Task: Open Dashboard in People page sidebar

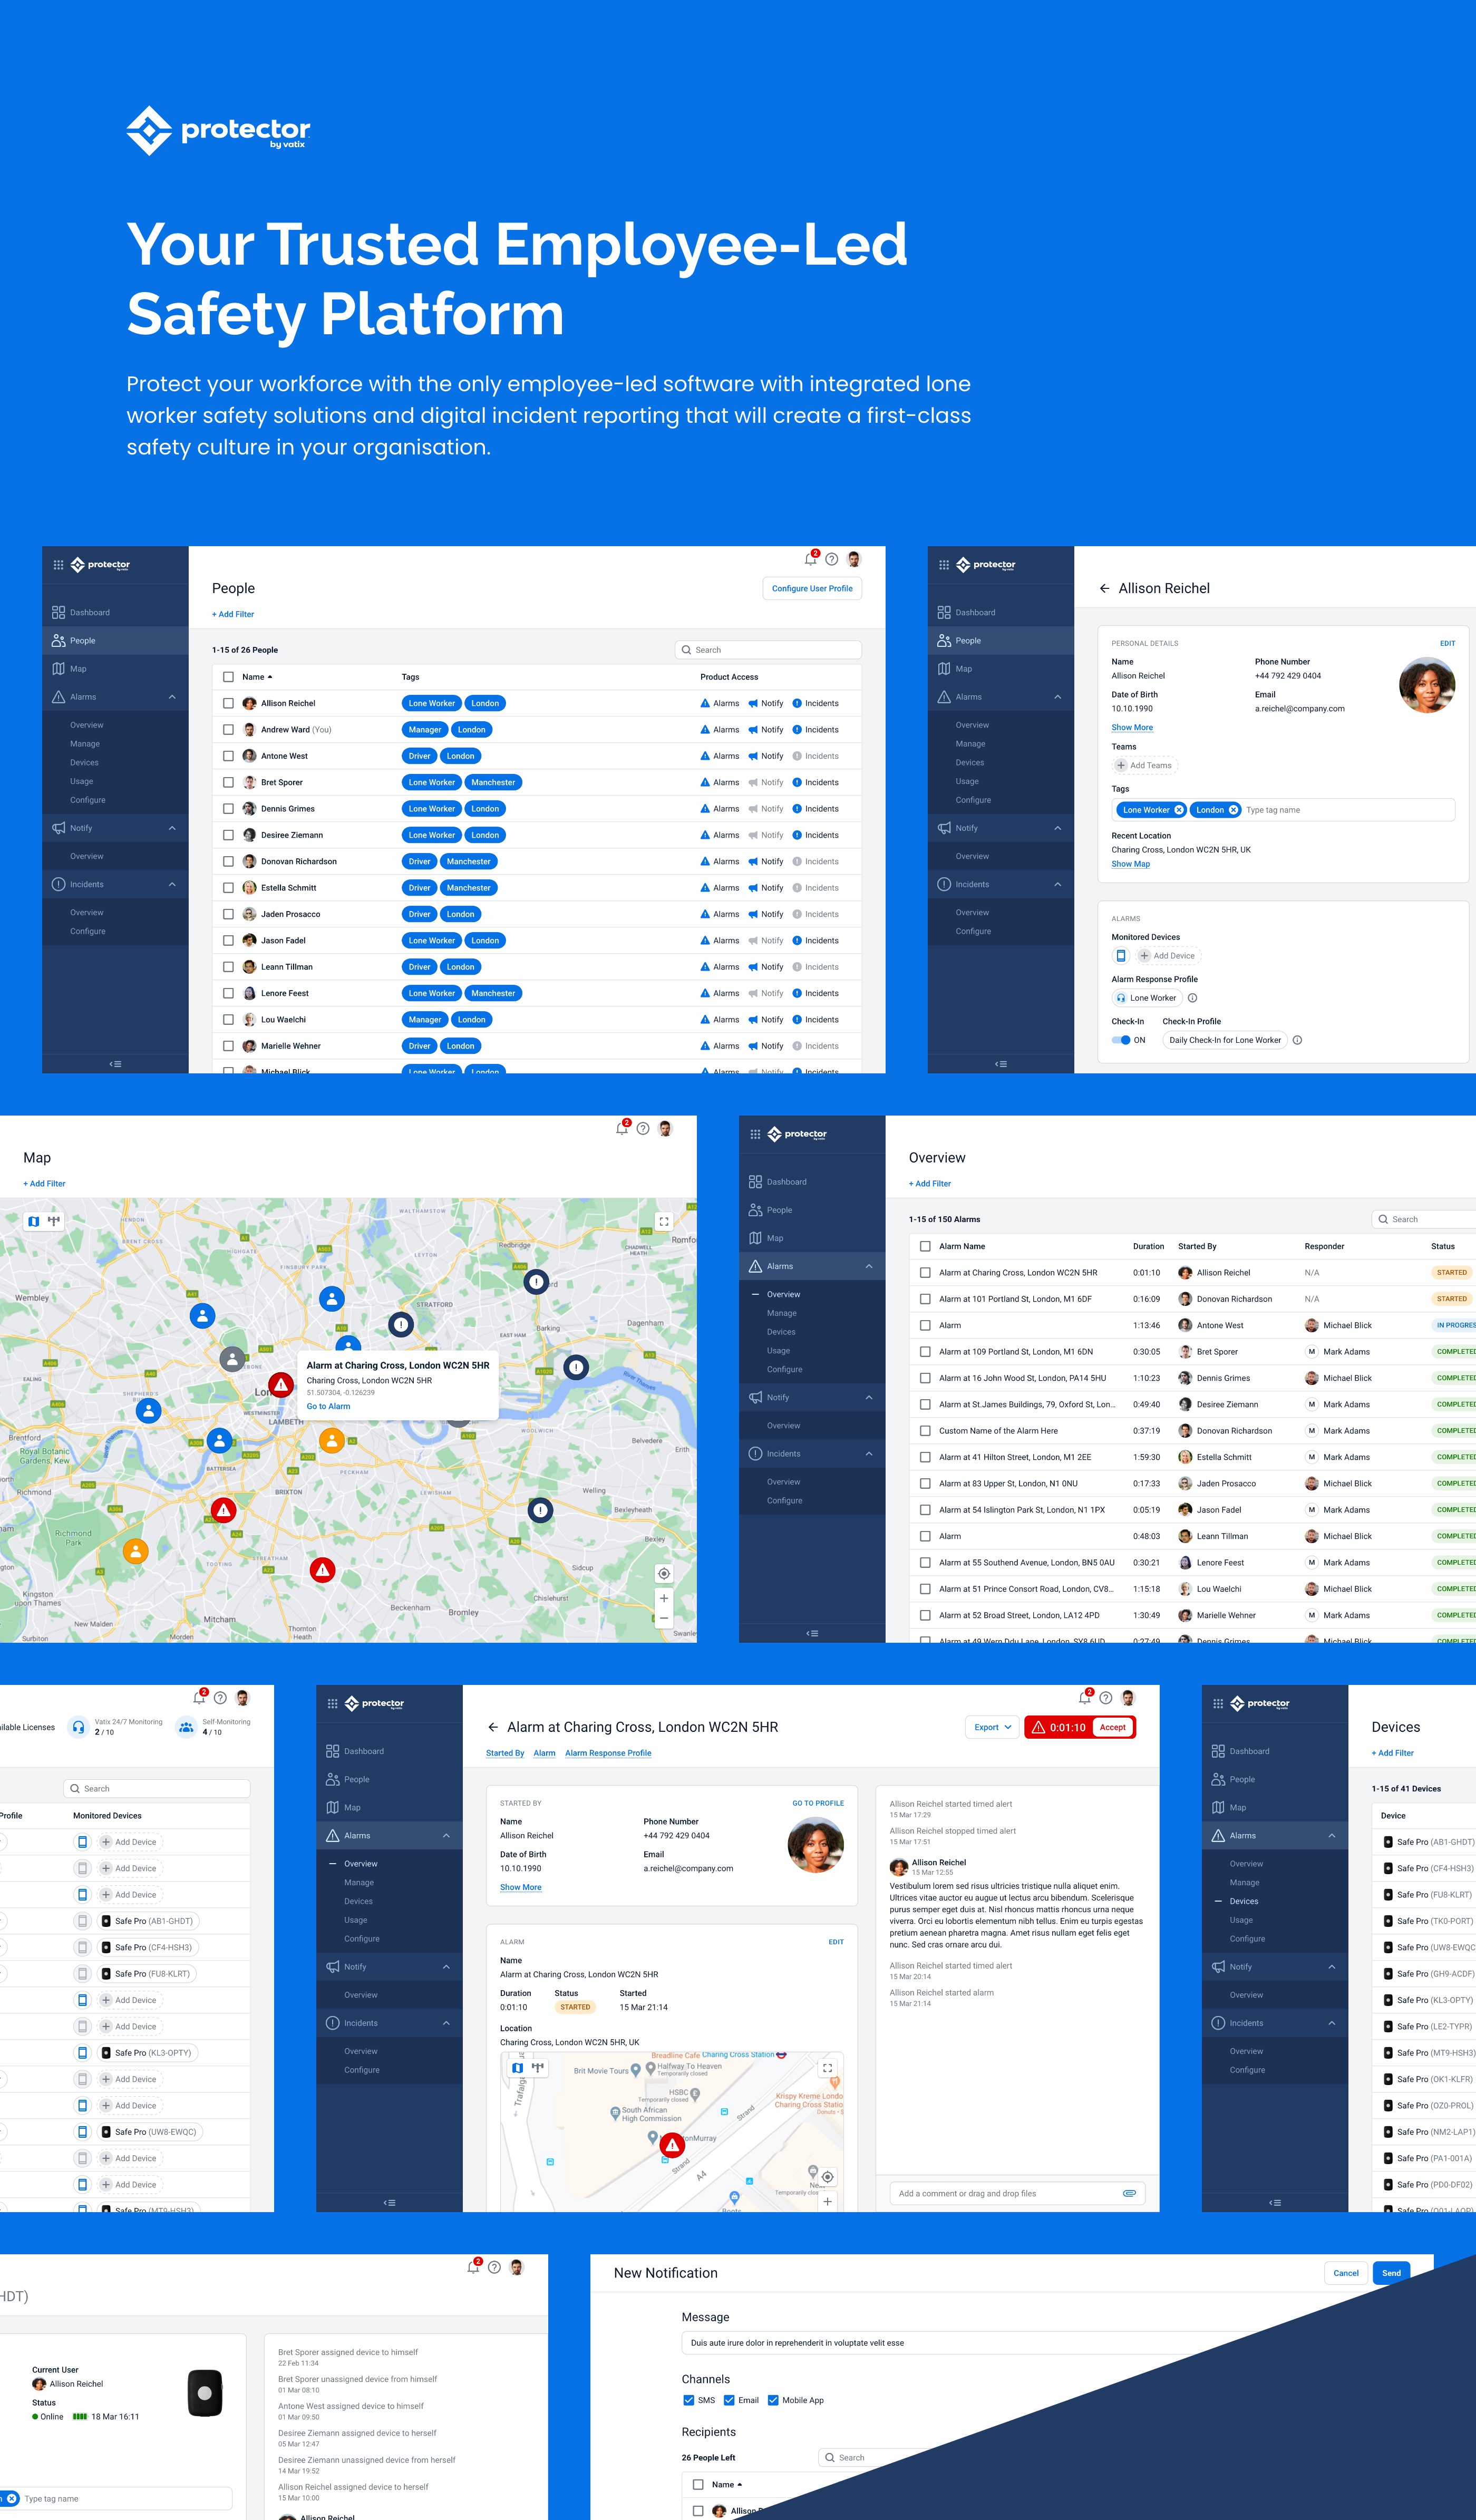Action: [x=115, y=612]
